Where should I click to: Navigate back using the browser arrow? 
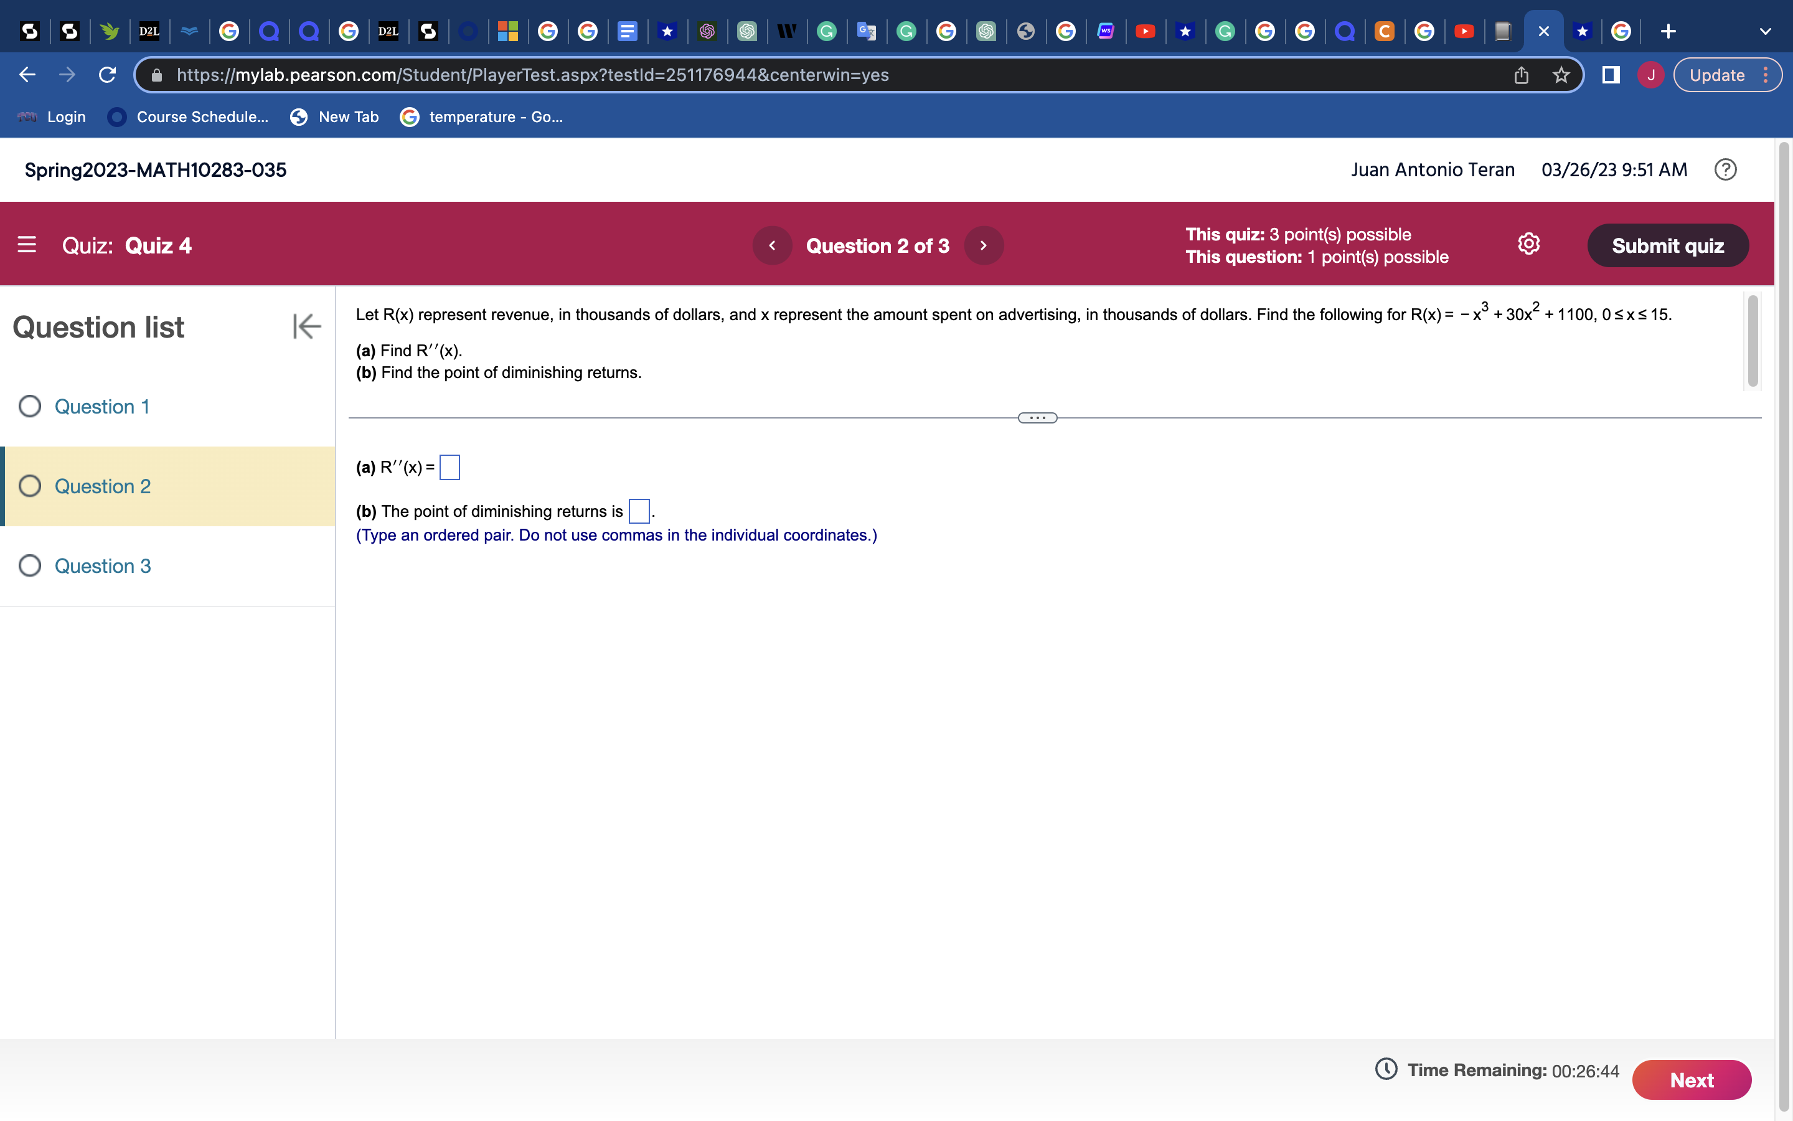tap(26, 74)
